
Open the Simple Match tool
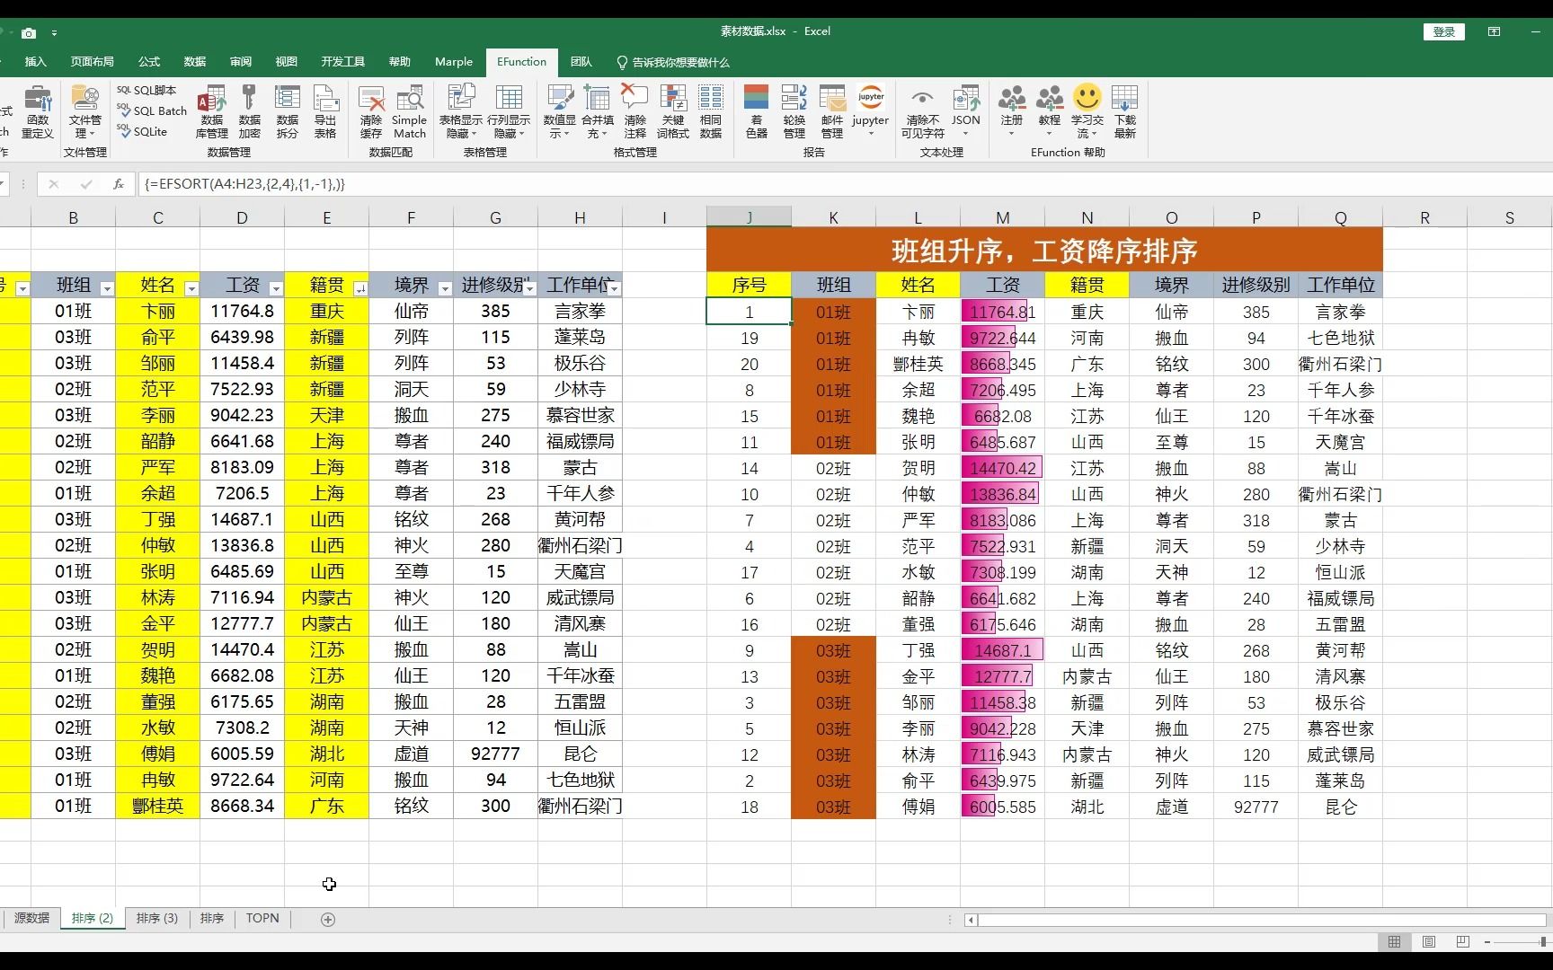(410, 111)
